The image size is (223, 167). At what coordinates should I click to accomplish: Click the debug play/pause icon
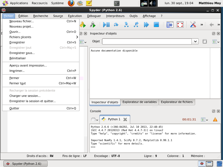[x=106, y=25]
